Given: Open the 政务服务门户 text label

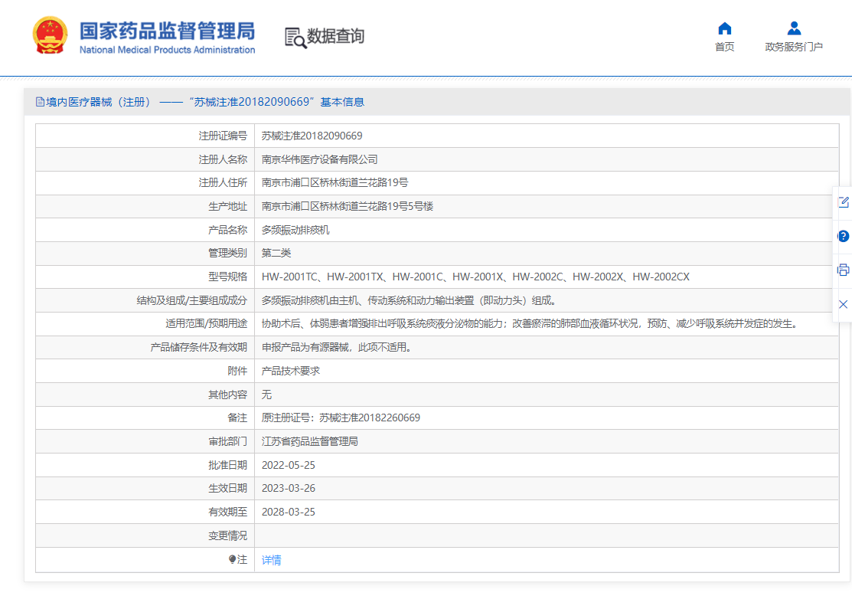Looking at the screenshot, I should pos(794,47).
